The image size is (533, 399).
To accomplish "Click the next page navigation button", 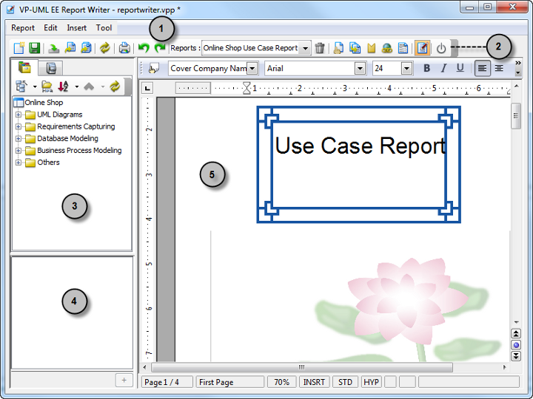I will [516, 356].
